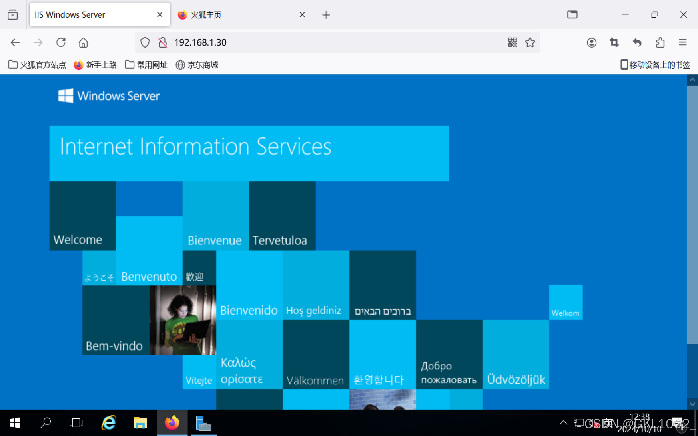
Task: Click the Bienvenido tile
Action: [x=249, y=285]
